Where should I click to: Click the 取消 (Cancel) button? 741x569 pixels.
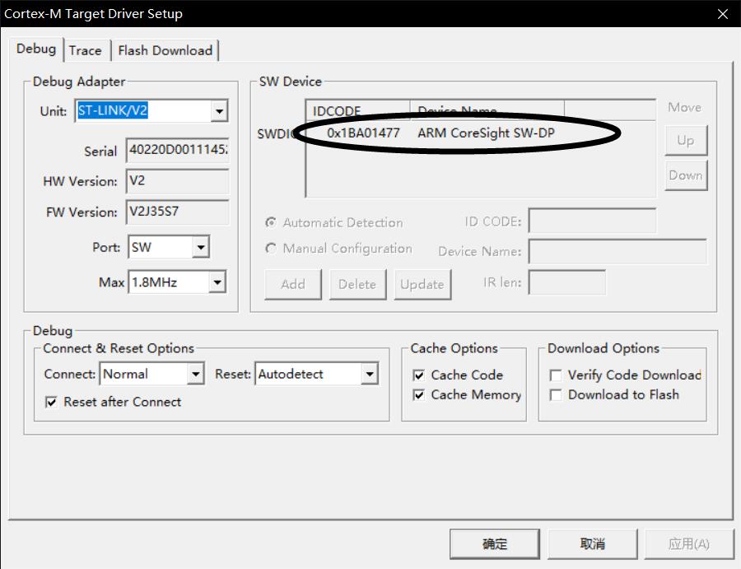592,544
